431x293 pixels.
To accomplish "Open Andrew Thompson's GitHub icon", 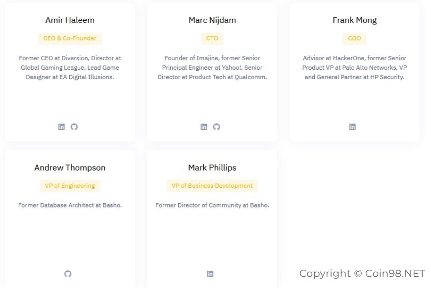I will point(68,274).
